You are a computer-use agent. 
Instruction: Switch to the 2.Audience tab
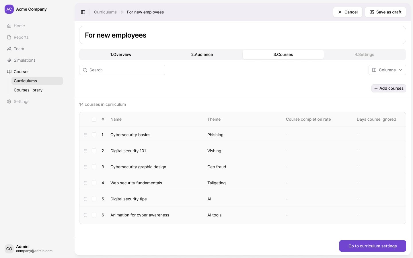202,54
